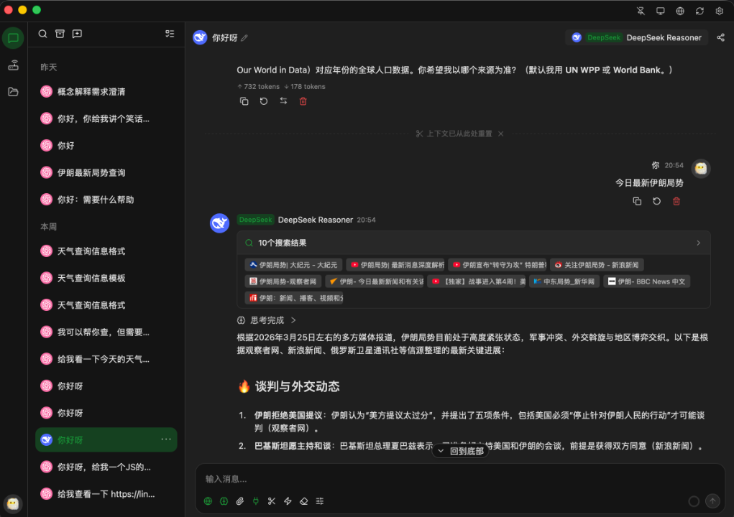734x517 pixels.
Task: Copy the assistant reply using copy icon
Action: tap(244, 101)
